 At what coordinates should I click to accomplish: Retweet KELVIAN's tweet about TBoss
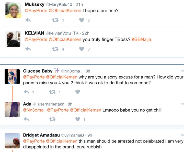tap(55, 49)
